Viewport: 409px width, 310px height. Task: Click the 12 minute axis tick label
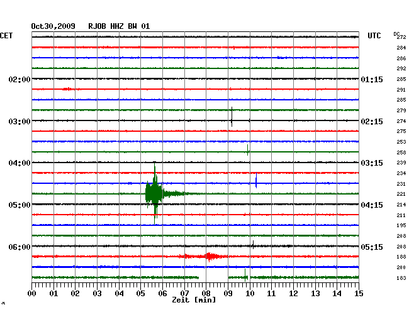pyautogui.click(x=293, y=294)
